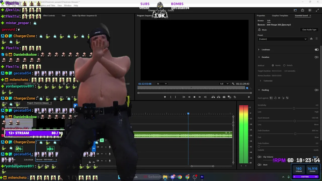The height and width of the screenshot is (181, 322).
Task: Switch to the Text panel tab
Action: coord(63,16)
